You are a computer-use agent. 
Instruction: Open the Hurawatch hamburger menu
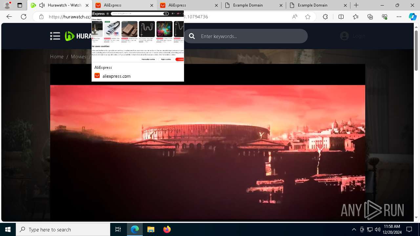[x=55, y=36]
